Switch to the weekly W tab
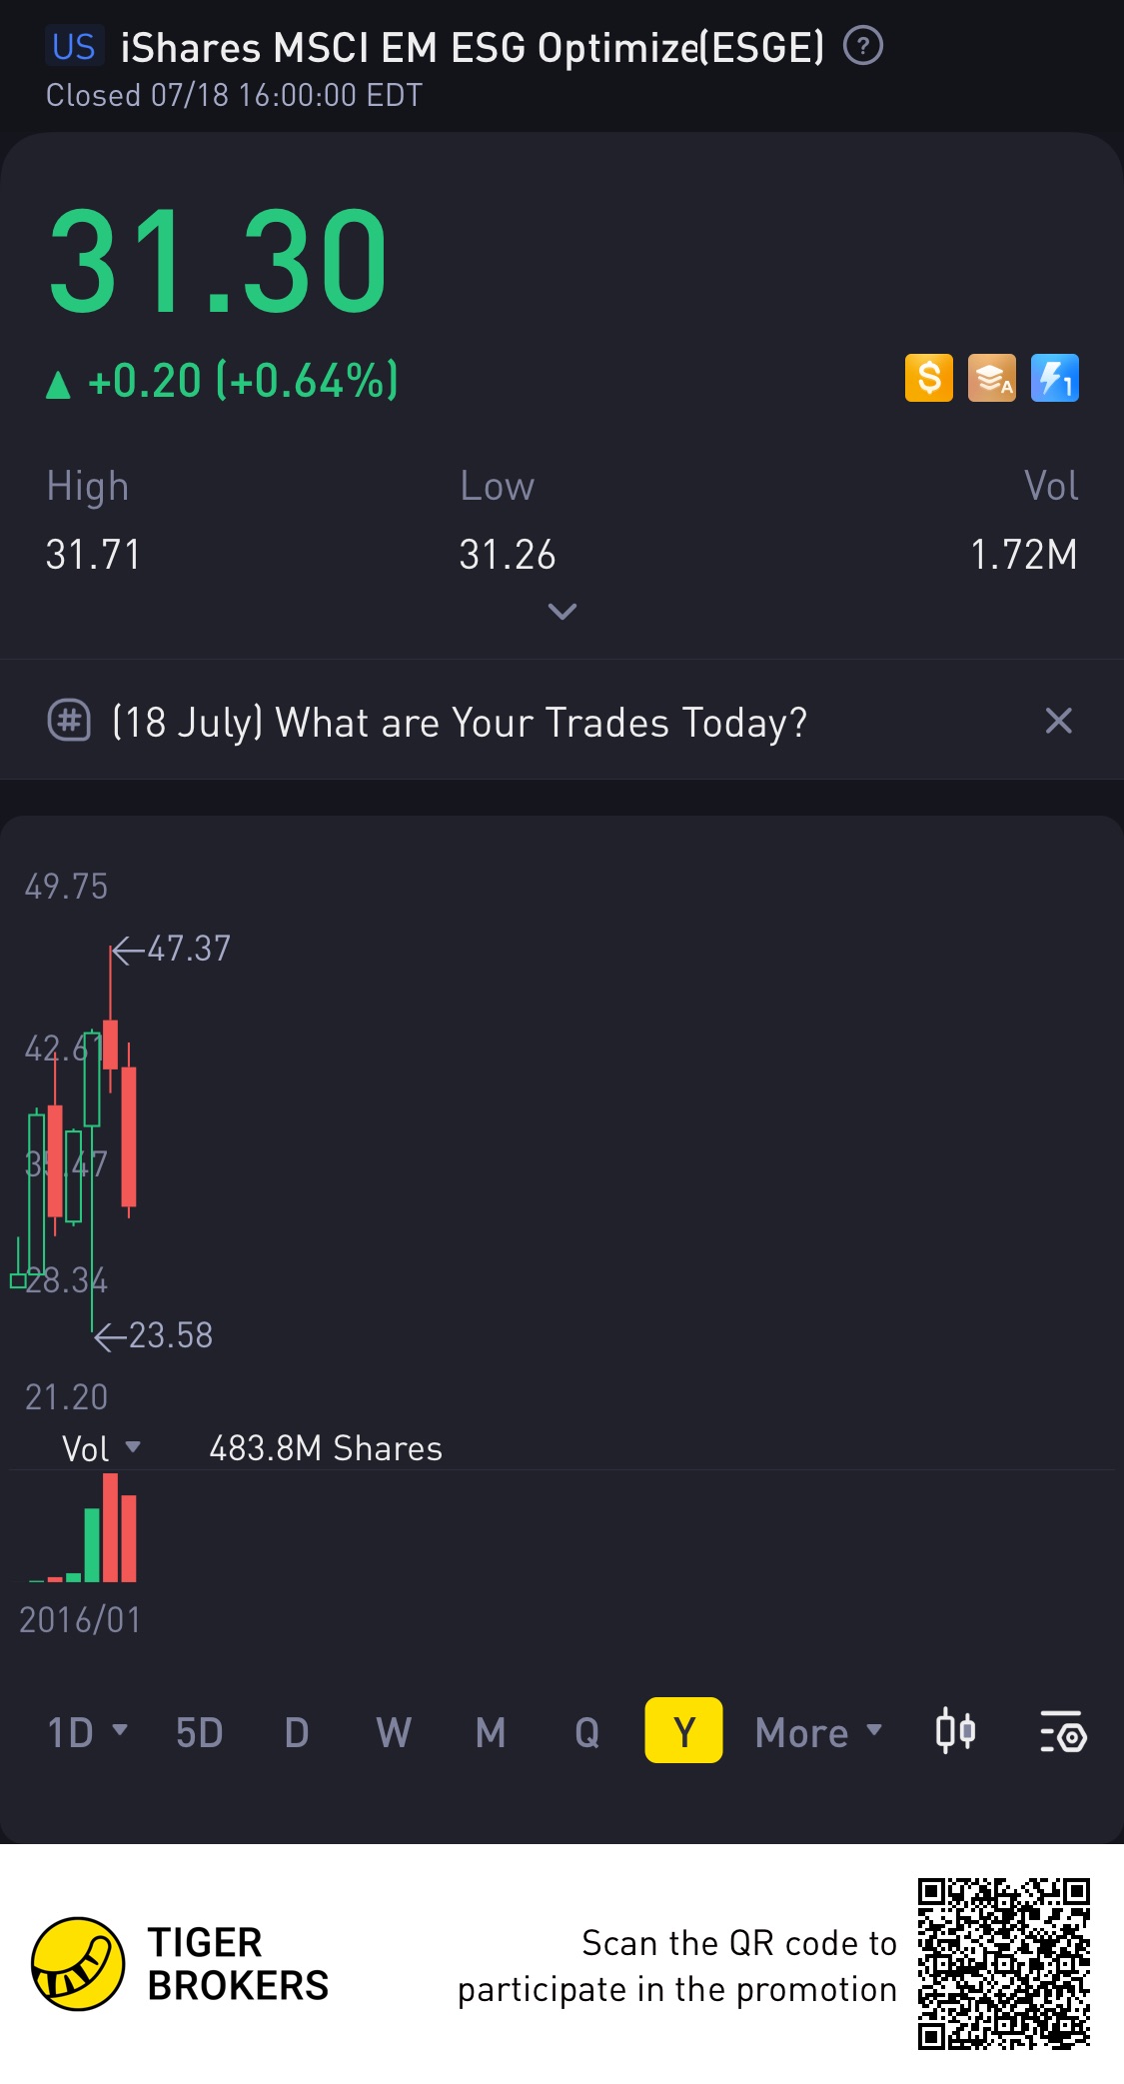This screenshot has height=2084, width=1124. 394,1732
